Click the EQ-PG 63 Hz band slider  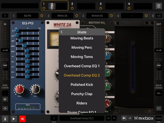point(16,36)
